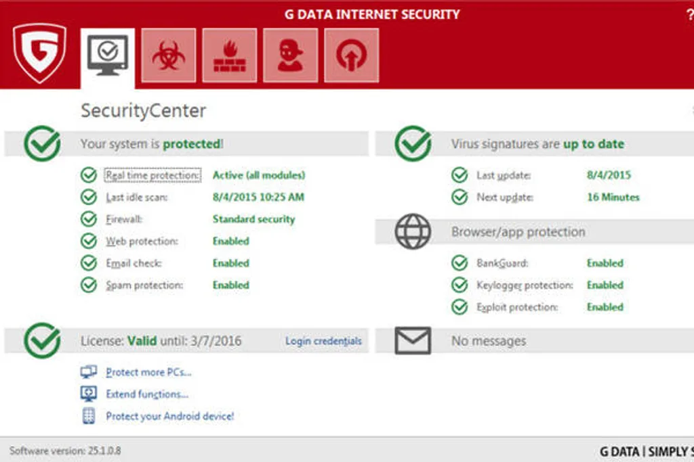The height and width of the screenshot is (462, 694).
Task: Click Enabled value for Spam protection
Action: point(231,285)
